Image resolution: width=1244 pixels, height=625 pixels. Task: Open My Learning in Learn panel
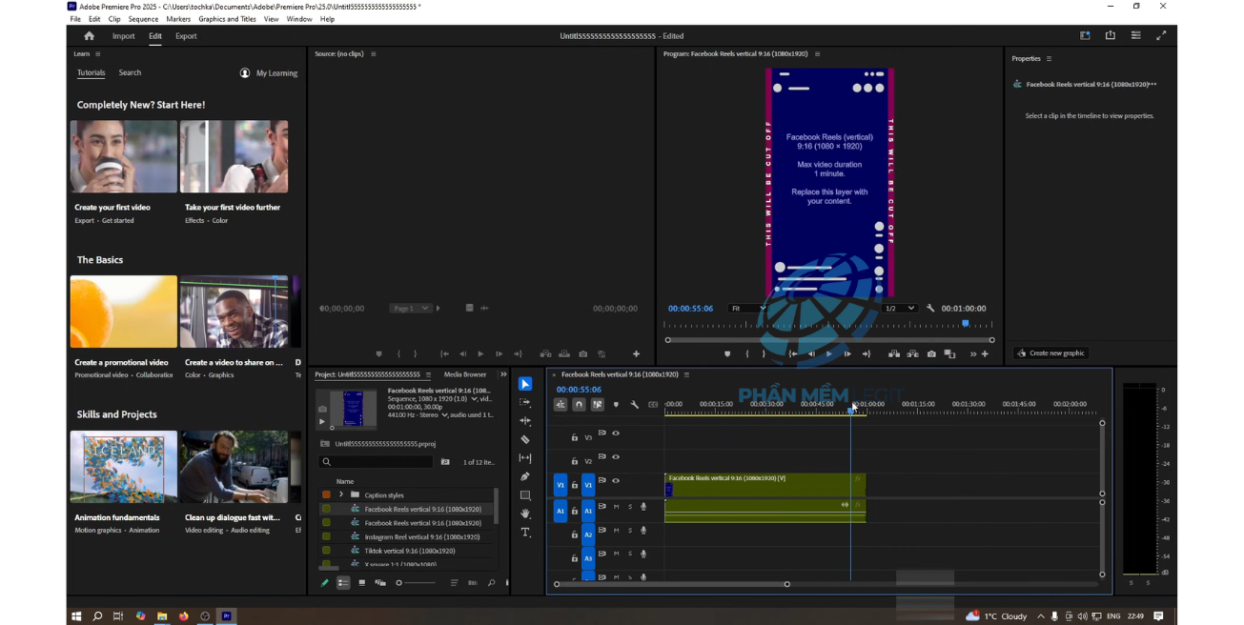[x=269, y=73]
